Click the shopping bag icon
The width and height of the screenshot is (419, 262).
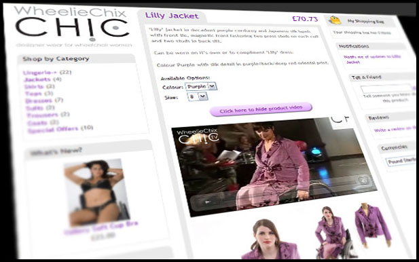click(x=335, y=20)
